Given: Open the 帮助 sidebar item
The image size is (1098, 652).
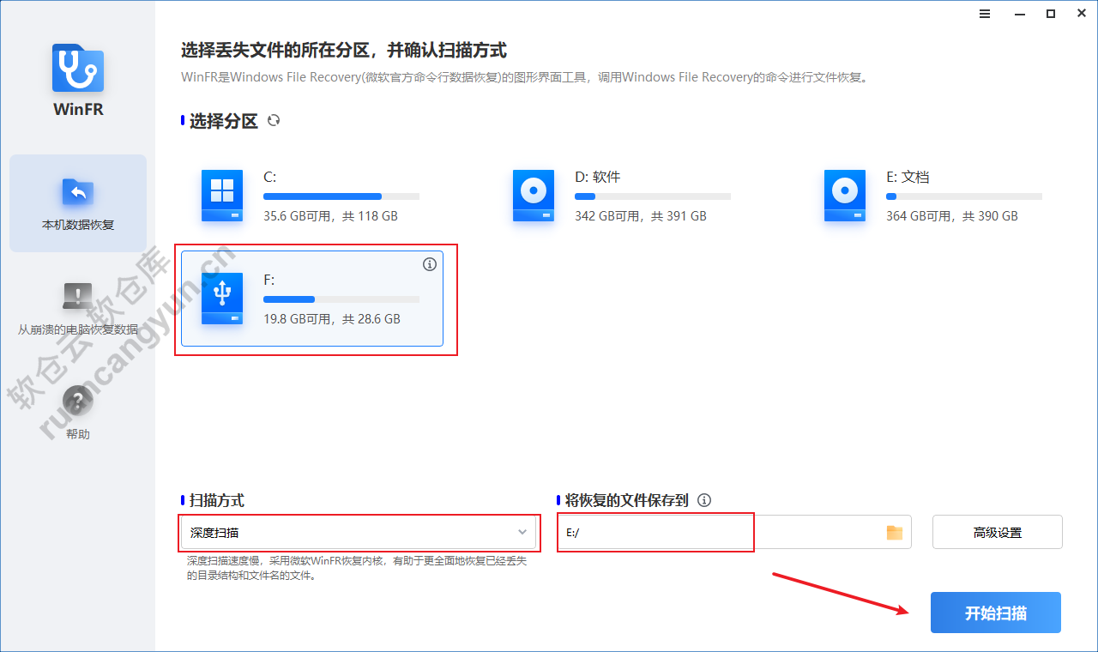Looking at the screenshot, I should click(78, 411).
